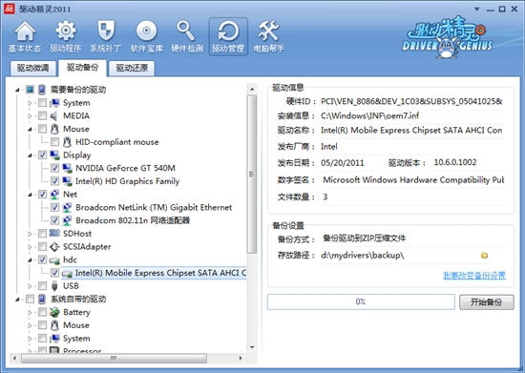
Task: Select Broadcom 802.11n 网络适配器 row
Action: click(133, 220)
